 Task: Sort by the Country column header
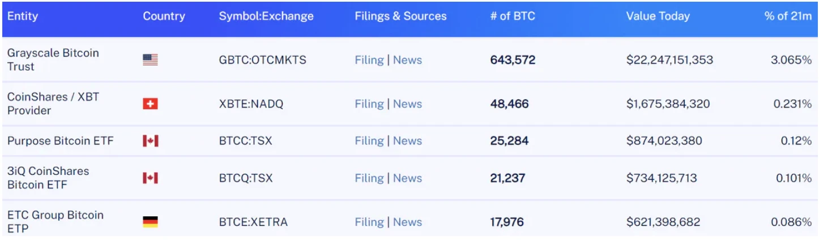(x=164, y=16)
